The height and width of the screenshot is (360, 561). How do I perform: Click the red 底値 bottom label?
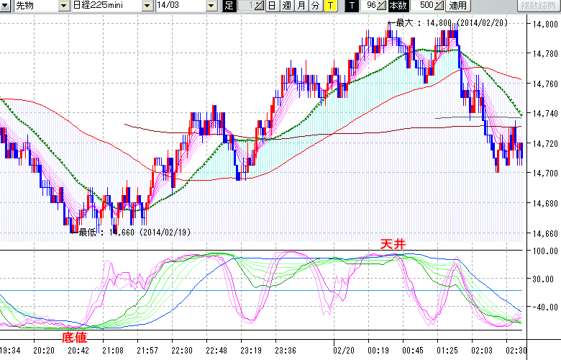point(74,338)
